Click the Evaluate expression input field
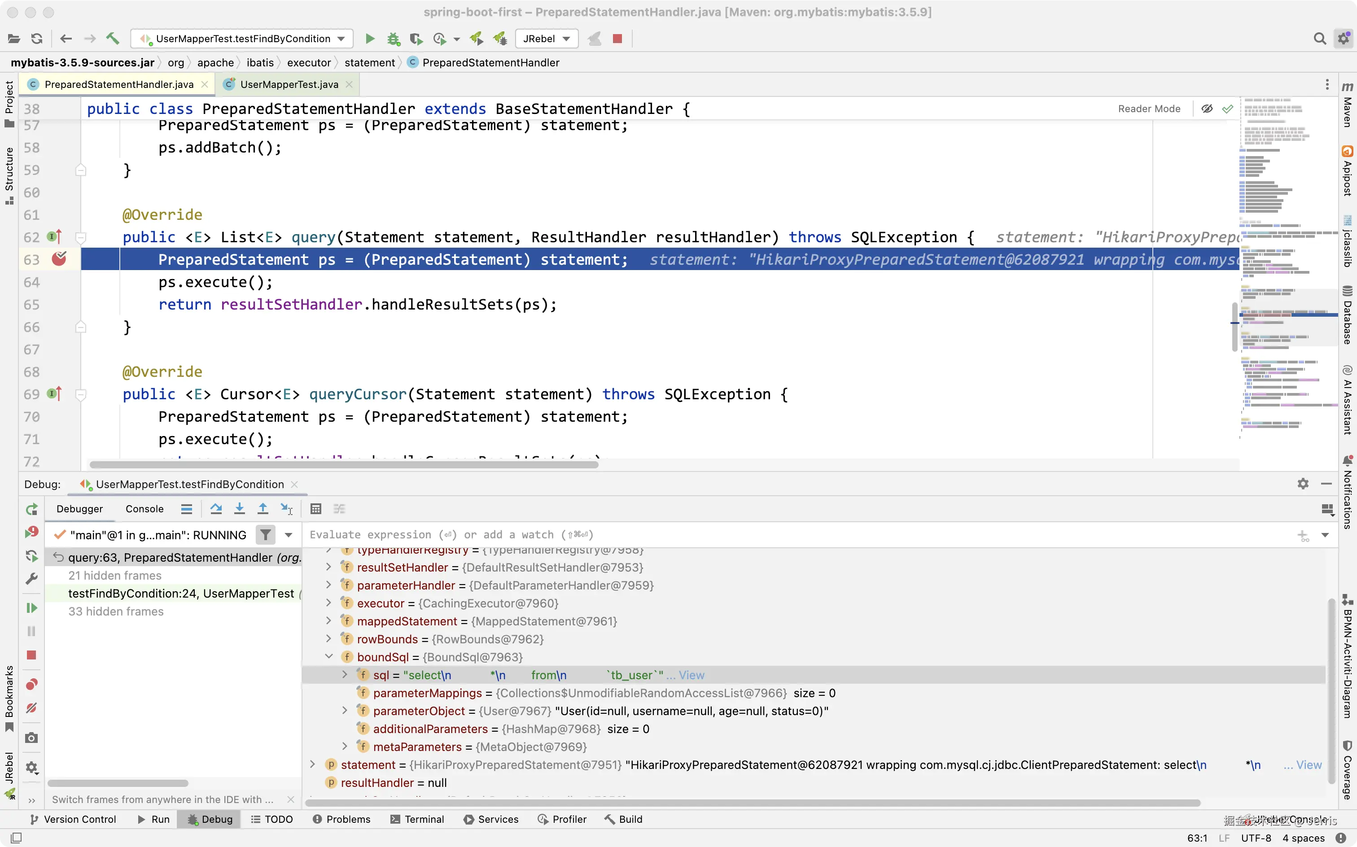The image size is (1357, 847). [x=784, y=534]
